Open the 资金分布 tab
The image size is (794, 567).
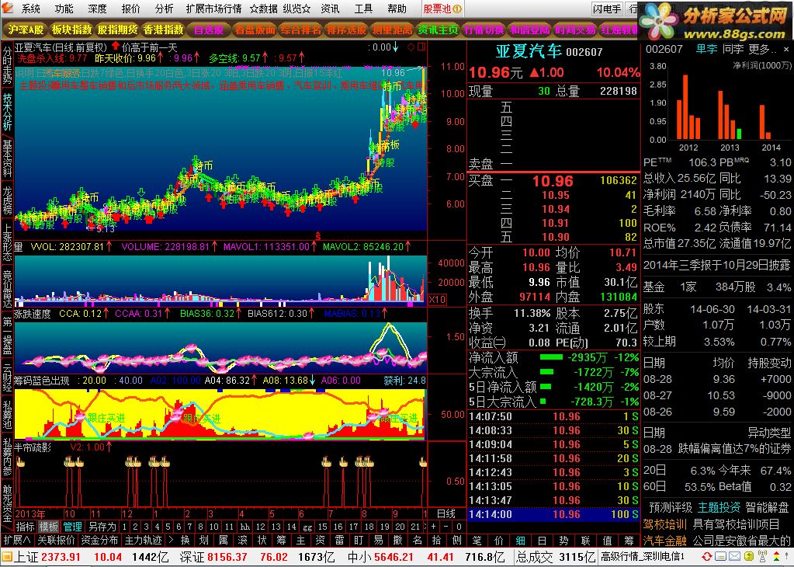pos(99,540)
